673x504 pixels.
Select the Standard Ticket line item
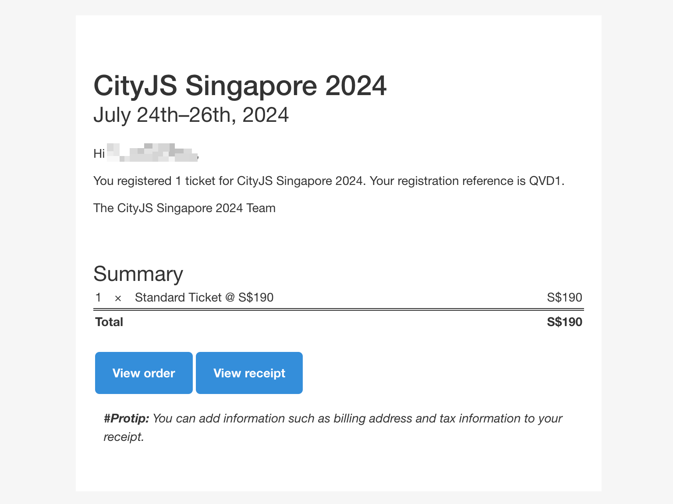[204, 297]
